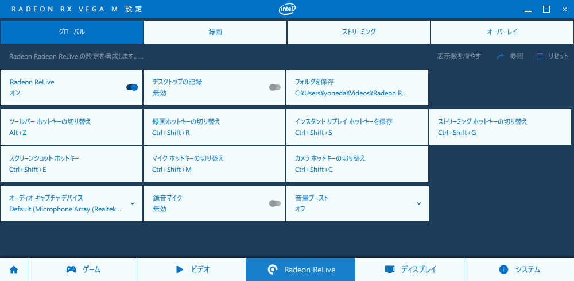Turn off the Radeon ReLive toggle

tap(132, 87)
